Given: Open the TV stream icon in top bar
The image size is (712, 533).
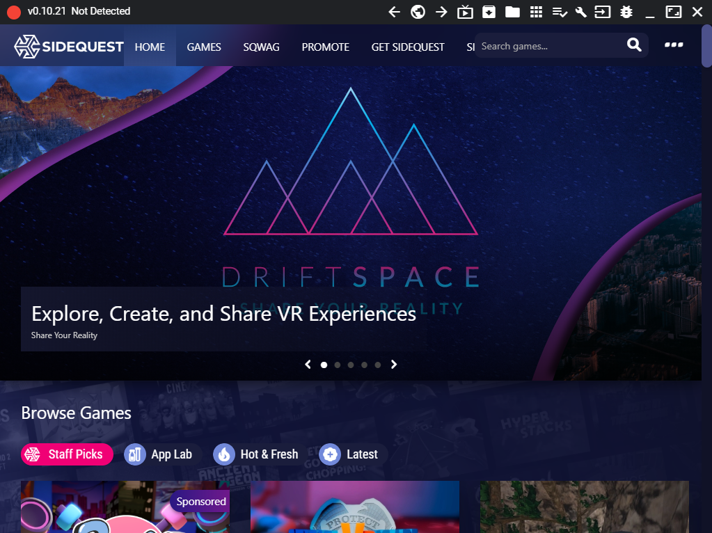Looking at the screenshot, I should pyautogui.click(x=465, y=12).
